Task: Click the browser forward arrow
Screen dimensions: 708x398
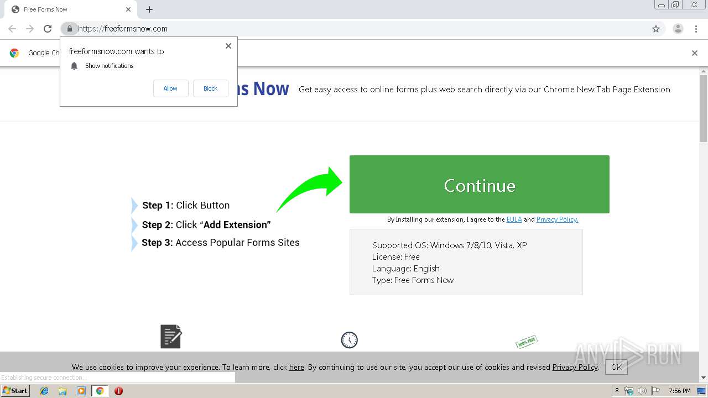Action: point(30,29)
